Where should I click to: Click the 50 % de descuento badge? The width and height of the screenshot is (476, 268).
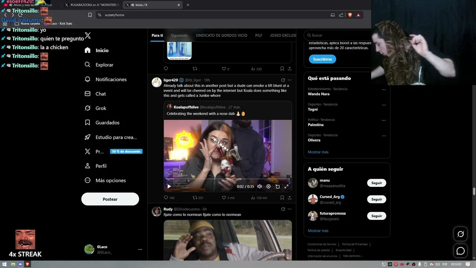[126, 151]
